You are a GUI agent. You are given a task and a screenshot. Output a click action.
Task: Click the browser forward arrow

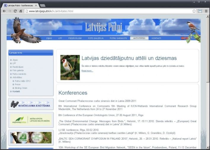10,11
